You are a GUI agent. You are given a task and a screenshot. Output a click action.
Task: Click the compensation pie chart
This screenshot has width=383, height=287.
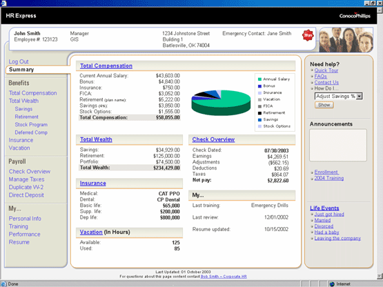pyautogui.click(x=221, y=103)
